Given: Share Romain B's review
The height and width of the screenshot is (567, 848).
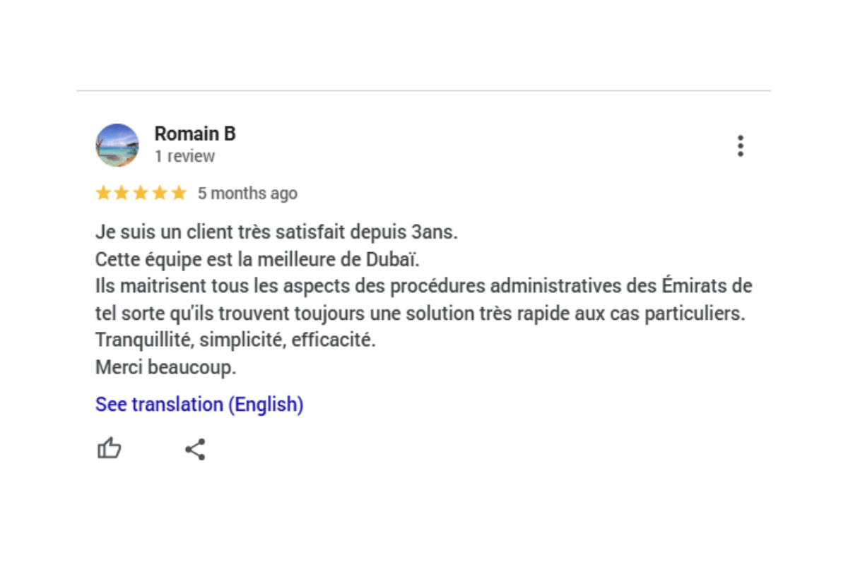Looking at the screenshot, I should pos(195,449).
